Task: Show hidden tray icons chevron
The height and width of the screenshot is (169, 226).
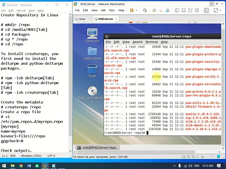Action: click(174, 166)
